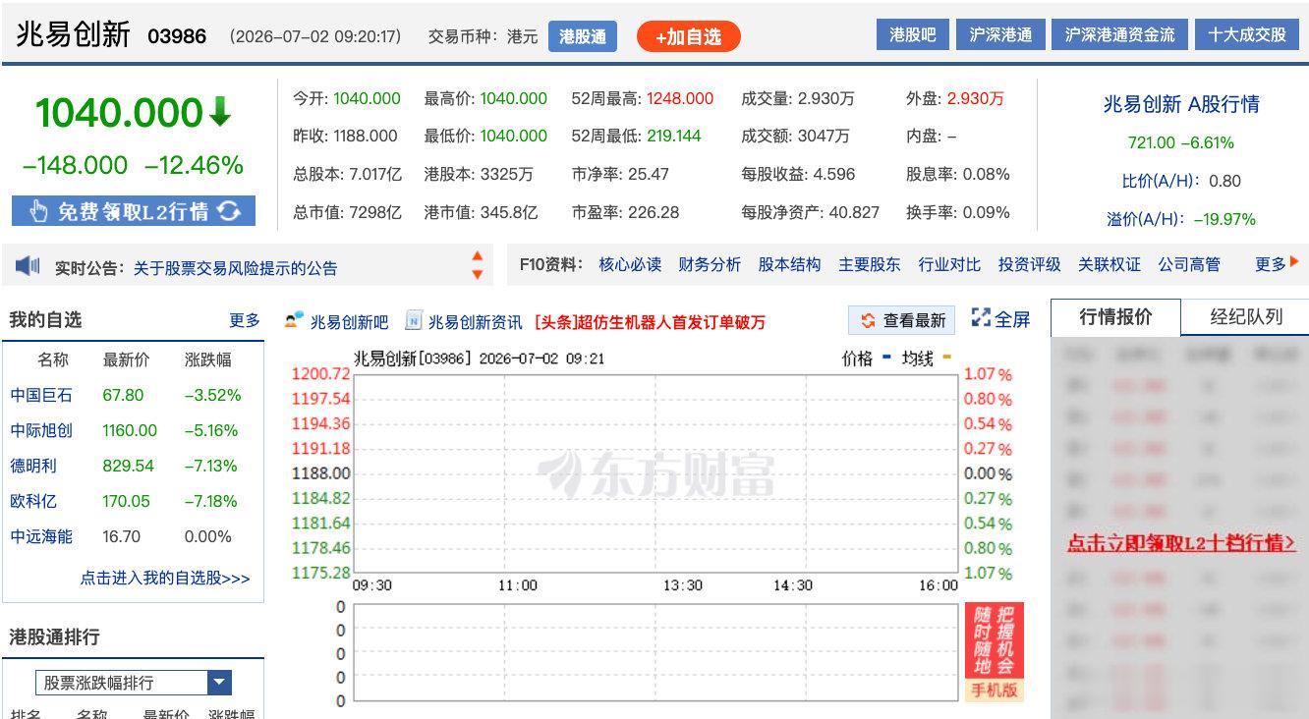This screenshot has height=719, width=1309.
Task: Click the 溢价(A/H) -19.97% value
Action: click(1224, 219)
